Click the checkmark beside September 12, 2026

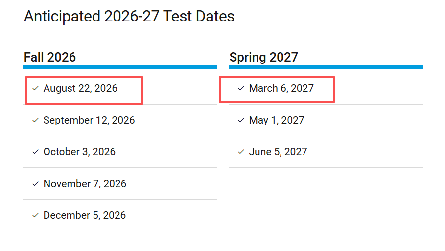pos(35,120)
